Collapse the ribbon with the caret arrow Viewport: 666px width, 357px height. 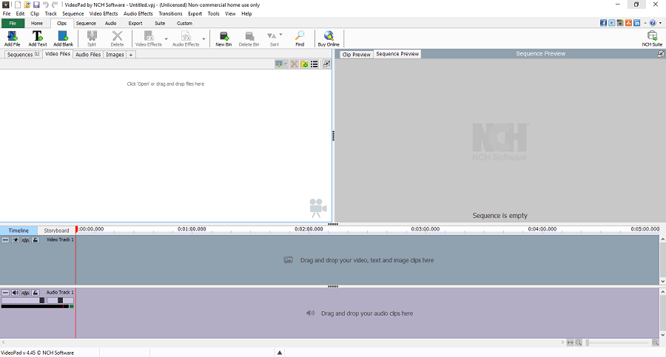tap(645, 23)
